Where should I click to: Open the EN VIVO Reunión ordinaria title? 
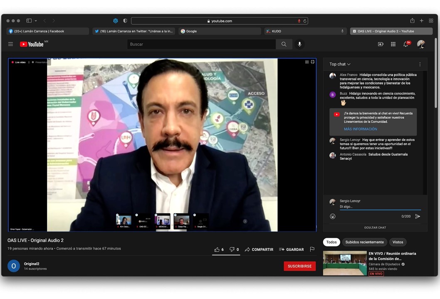tap(392, 256)
